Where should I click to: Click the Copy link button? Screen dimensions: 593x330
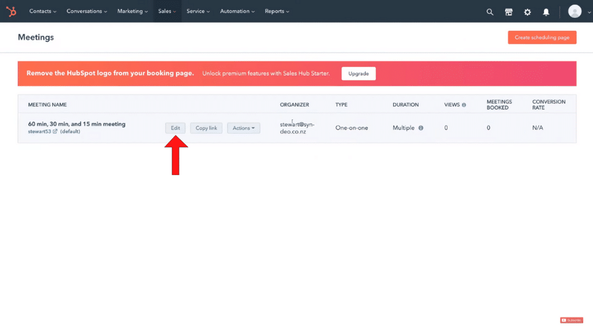tap(206, 128)
